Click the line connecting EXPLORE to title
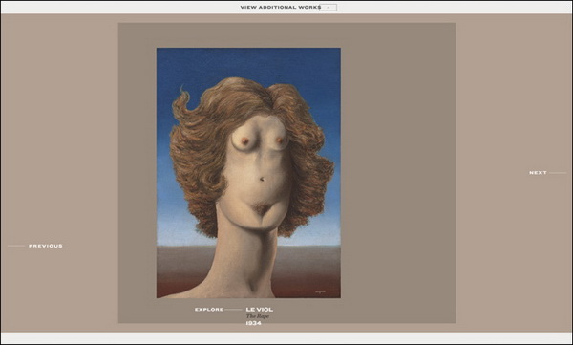This screenshot has height=345, width=573. pos(234,310)
